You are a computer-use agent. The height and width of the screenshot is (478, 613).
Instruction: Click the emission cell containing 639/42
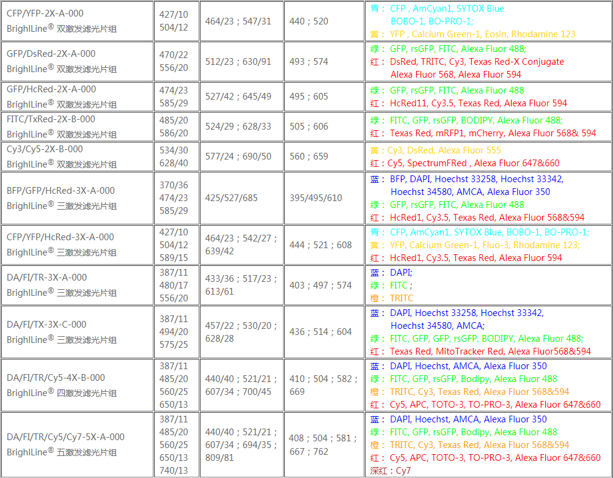(x=241, y=245)
